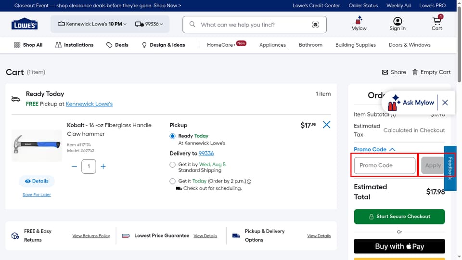Focus the Promo Code input field
The image size is (462, 260).
(x=385, y=165)
